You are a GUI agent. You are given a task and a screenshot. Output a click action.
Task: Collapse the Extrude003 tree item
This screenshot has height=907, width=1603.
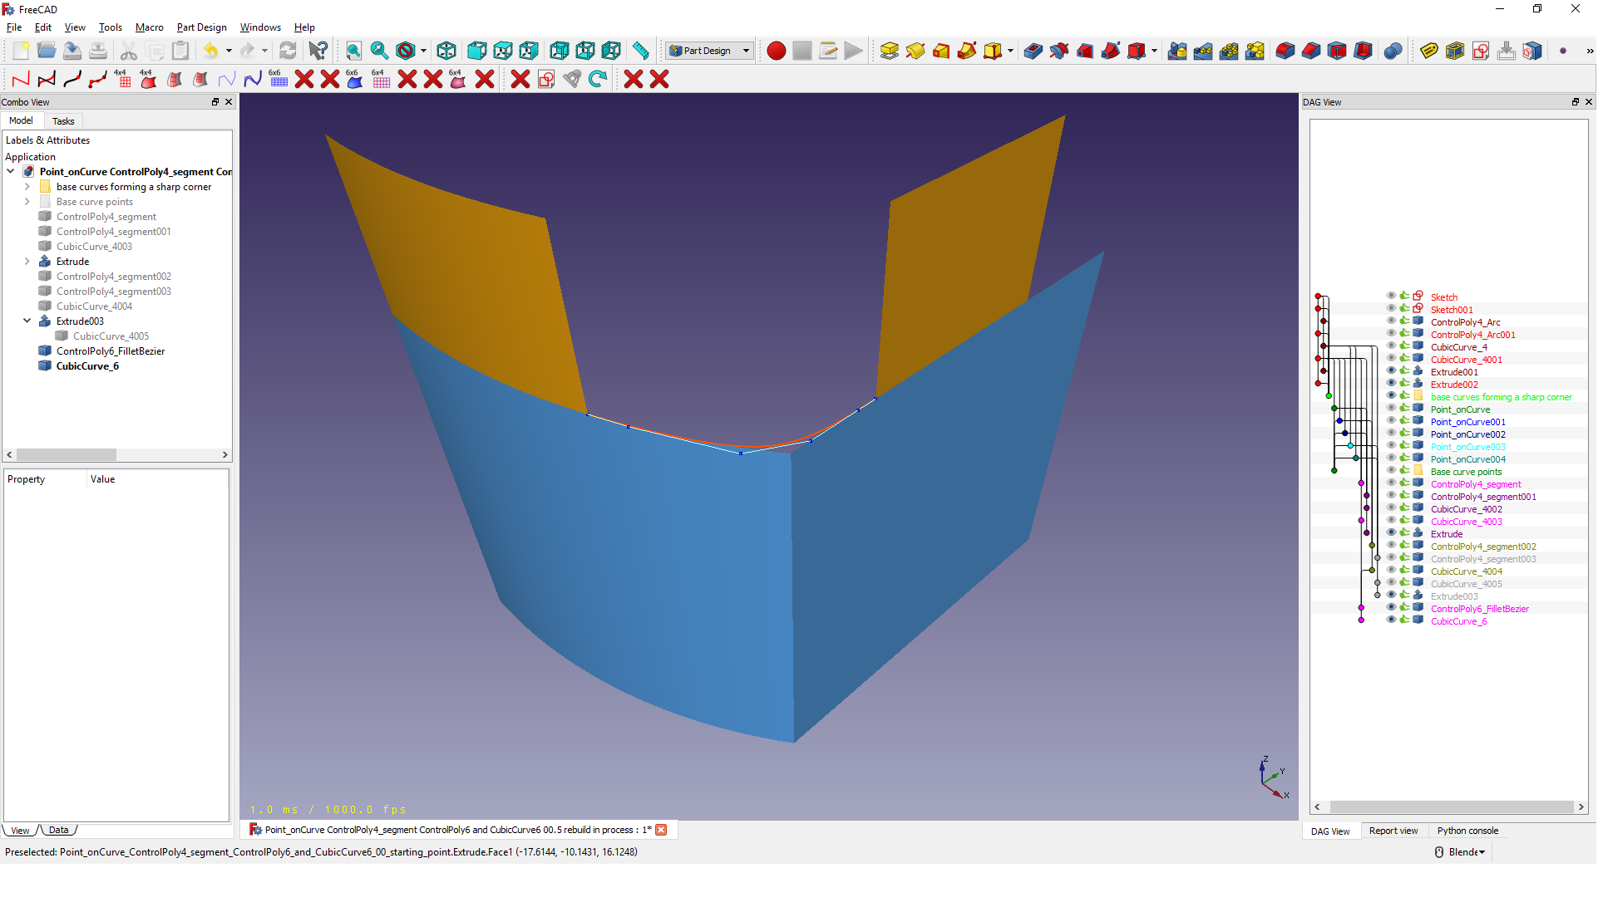coord(27,321)
